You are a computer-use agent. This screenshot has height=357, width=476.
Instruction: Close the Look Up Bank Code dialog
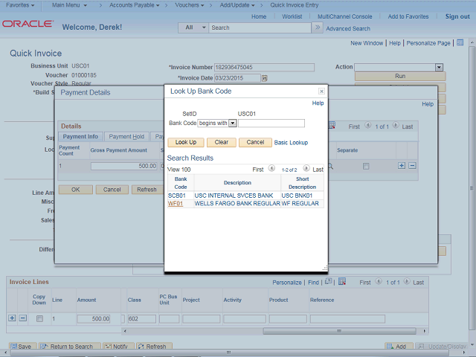click(321, 91)
